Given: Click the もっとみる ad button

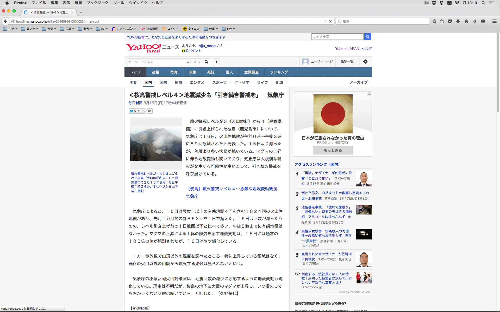Looking at the screenshot, I should coord(333,150).
